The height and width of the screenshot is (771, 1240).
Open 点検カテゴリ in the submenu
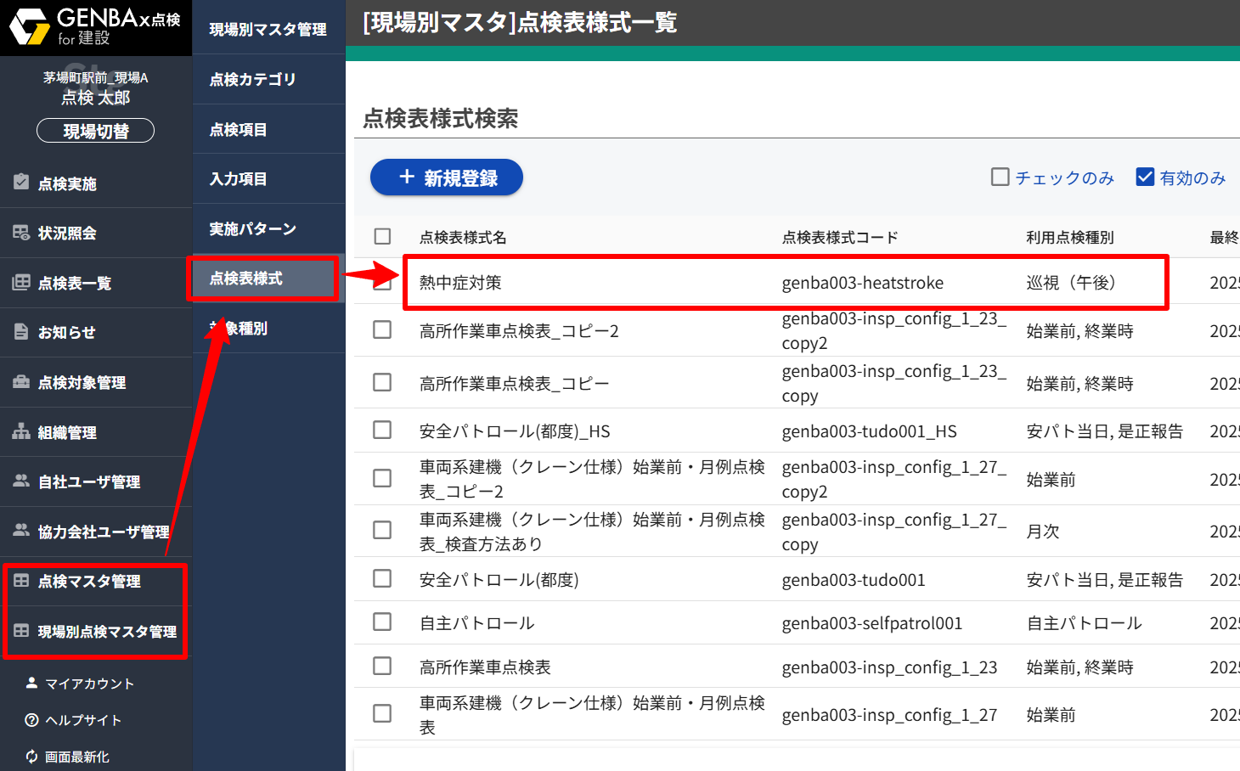click(252, 79)
